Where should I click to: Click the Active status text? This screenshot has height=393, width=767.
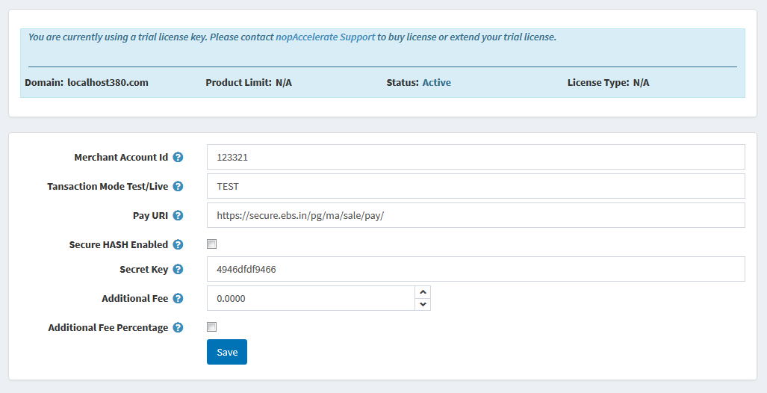pos(437,83)
